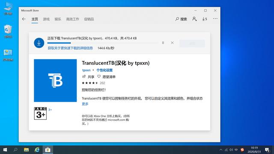Click the star rating row
This screenshot has width=274, height=154.
point(90,83)
